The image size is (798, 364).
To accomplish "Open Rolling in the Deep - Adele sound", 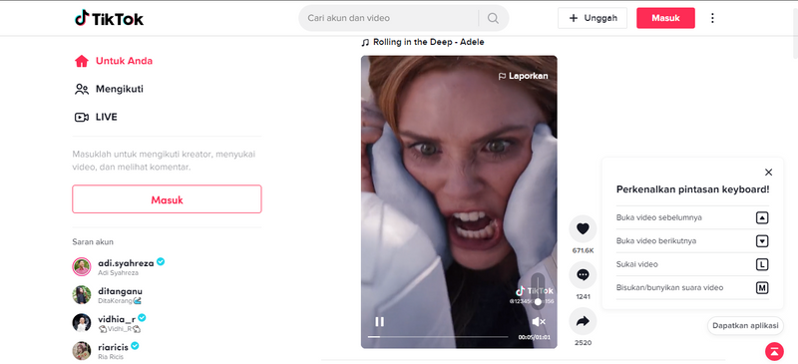I will [423, 42].
